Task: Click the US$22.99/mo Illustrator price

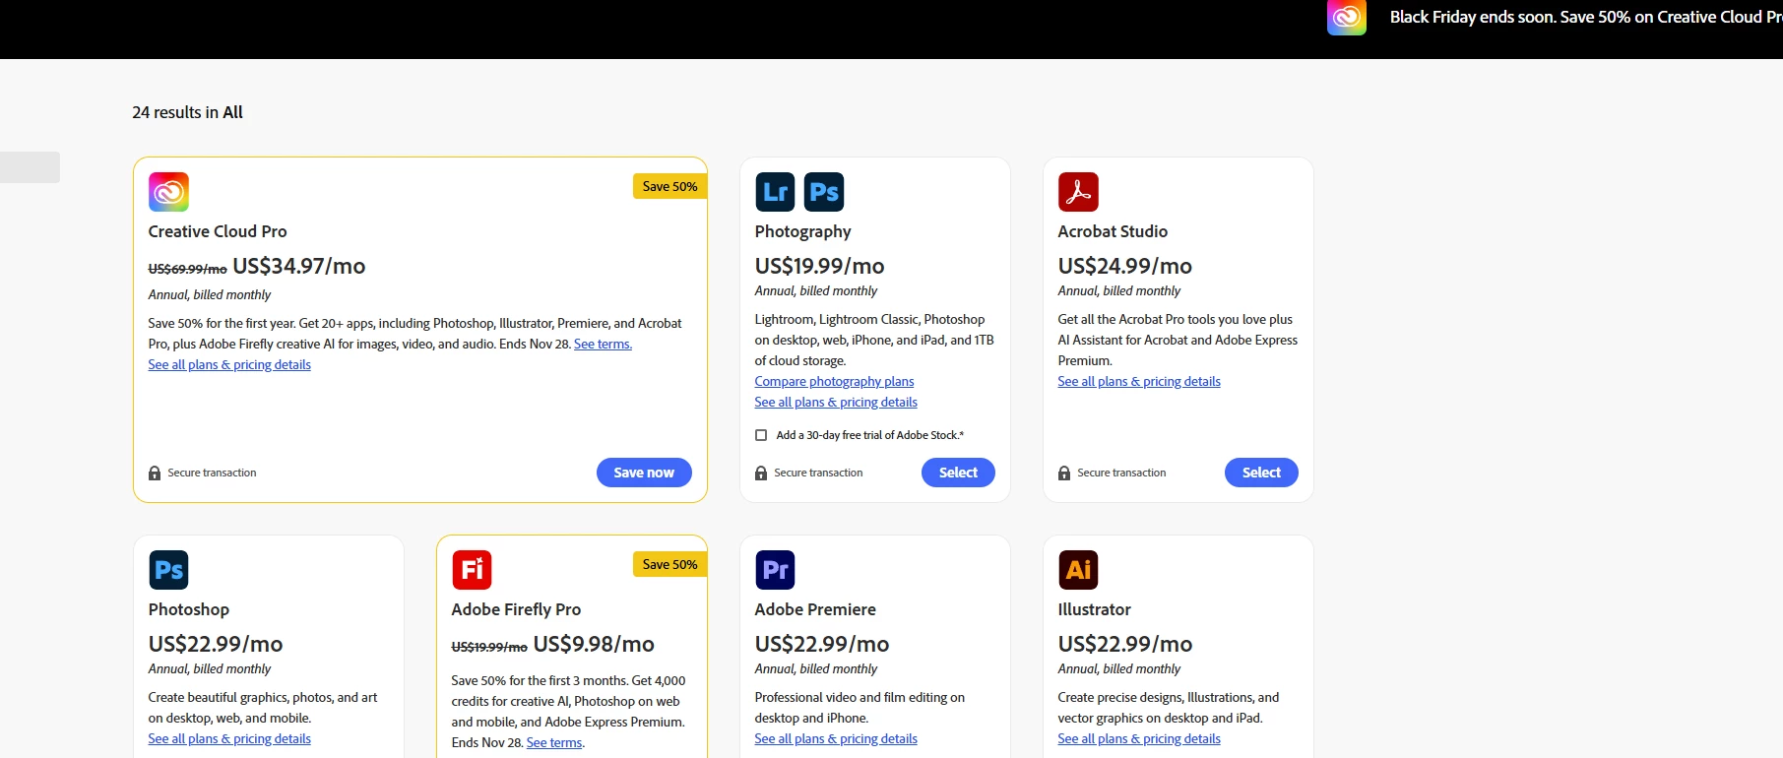Action: coord(1125,644)
